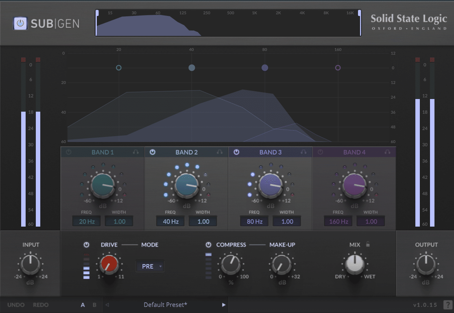Open the MODE dropdown showing PRE
Screen dimensions: 454x313
coord(150,266)
